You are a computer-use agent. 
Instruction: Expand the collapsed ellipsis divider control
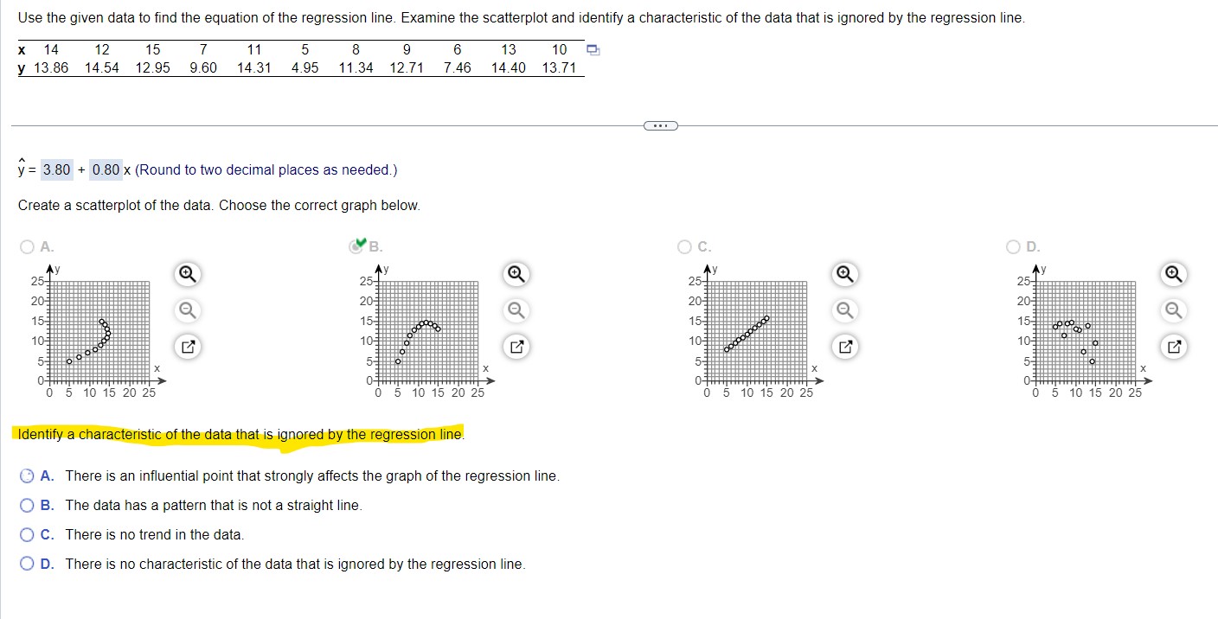click(x=660, y=125)
